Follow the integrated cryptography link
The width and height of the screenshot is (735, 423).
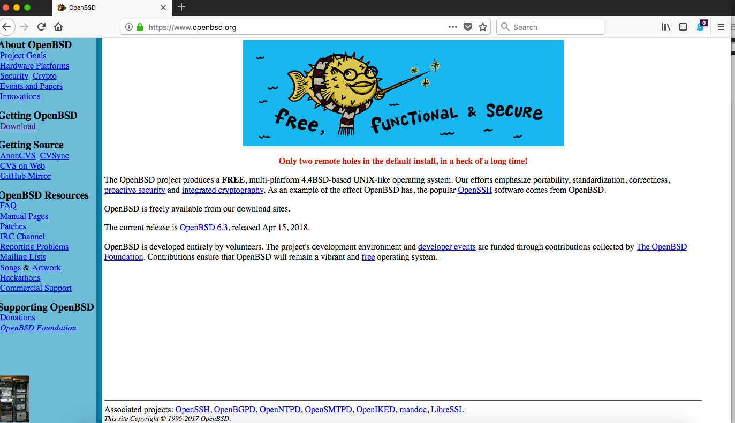point(223,190)
